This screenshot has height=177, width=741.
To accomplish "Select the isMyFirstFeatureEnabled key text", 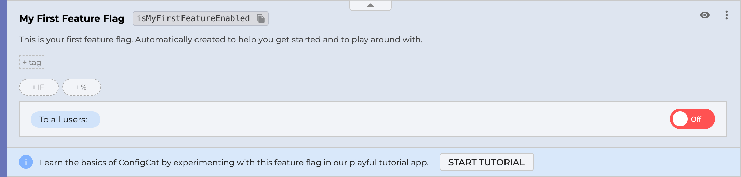I will coord(193,18).
